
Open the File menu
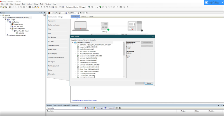pos(3,4)
